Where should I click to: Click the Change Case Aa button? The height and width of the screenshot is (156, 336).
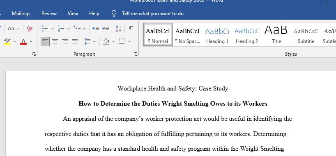[11, 28]
